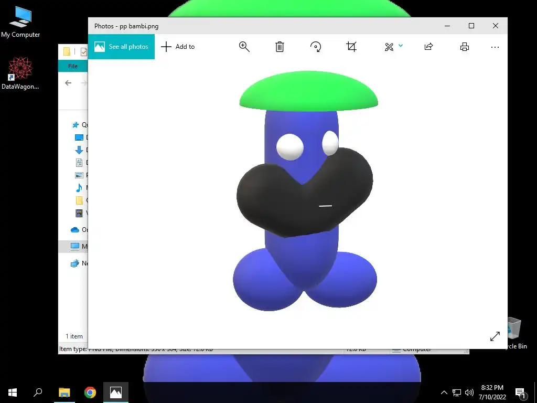Open the clock showing 8:32 PM
537x403 pixels.
point(492,393)
